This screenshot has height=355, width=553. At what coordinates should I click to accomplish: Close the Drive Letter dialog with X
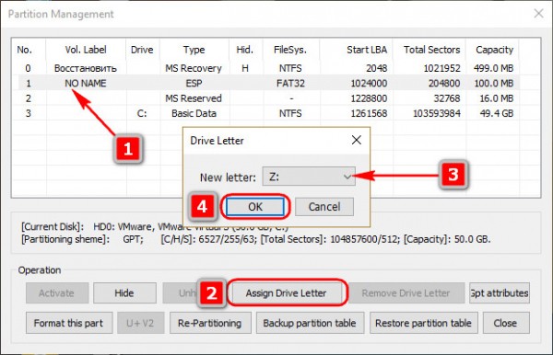[357, 140]
